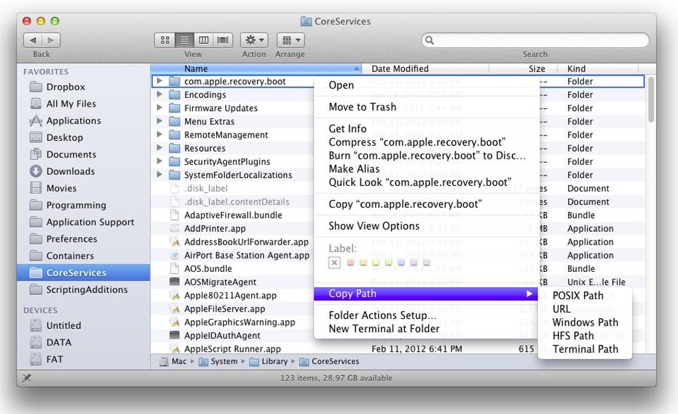Go back to previous folder

(x=33, y=40)
